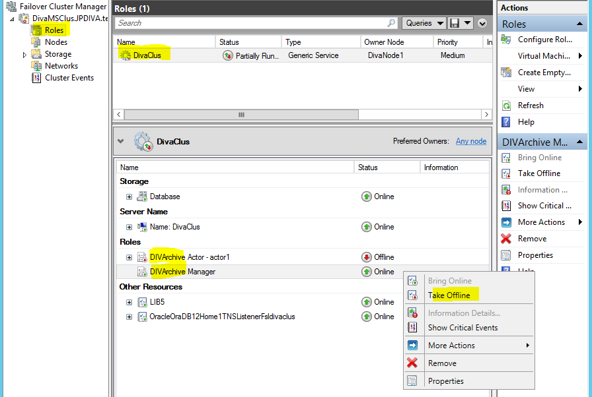
Task: Click Take Offline in the Actions pane
Action: (538, 173)
